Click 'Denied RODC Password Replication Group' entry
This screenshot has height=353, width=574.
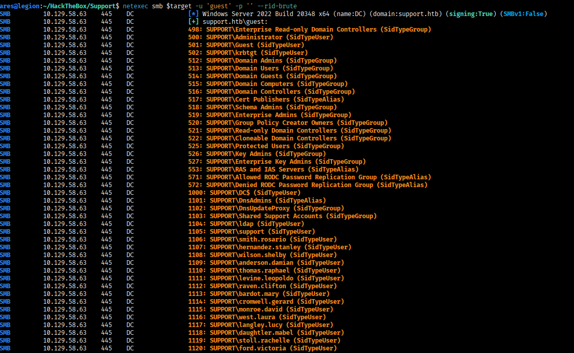(308, 185)
